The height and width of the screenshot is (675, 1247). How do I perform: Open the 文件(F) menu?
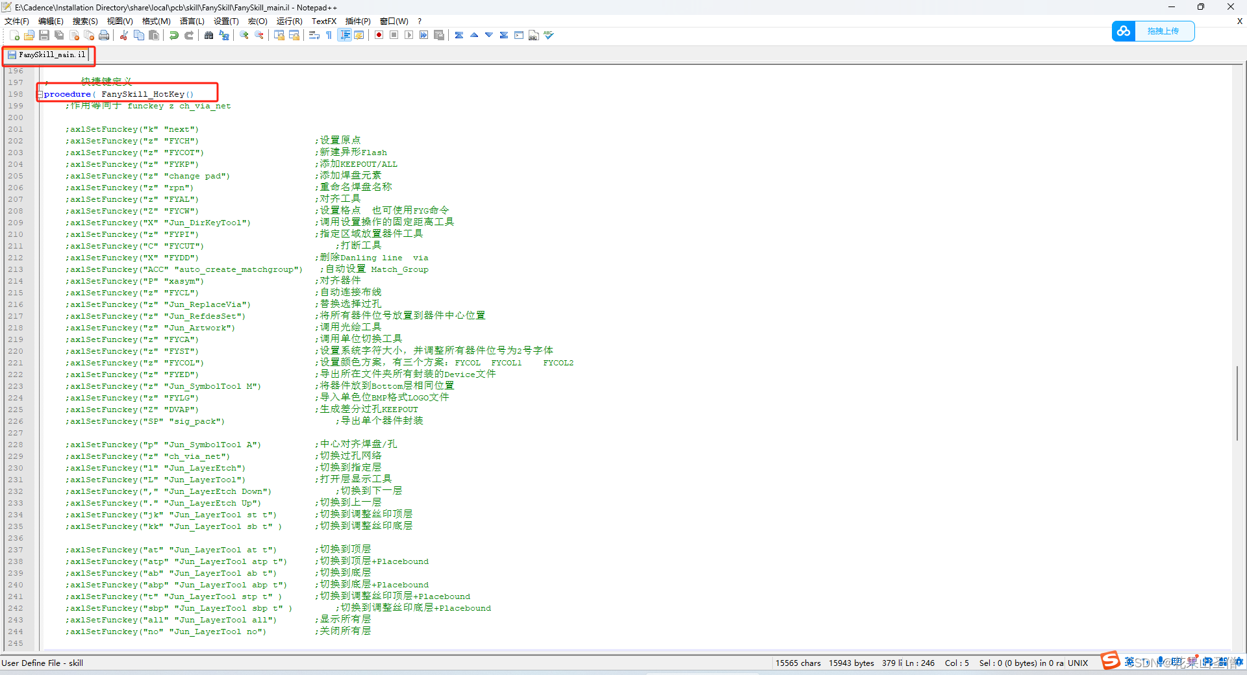[x=17, y=21]
